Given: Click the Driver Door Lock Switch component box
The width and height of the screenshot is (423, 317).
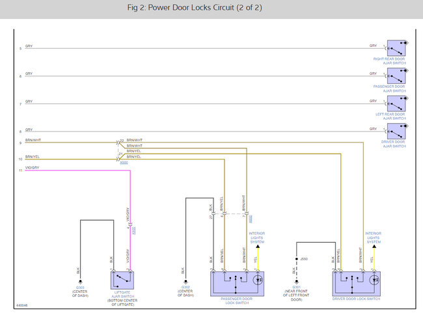Looking at the screenshot, I should pyautogui.click(x=357, y=284).
